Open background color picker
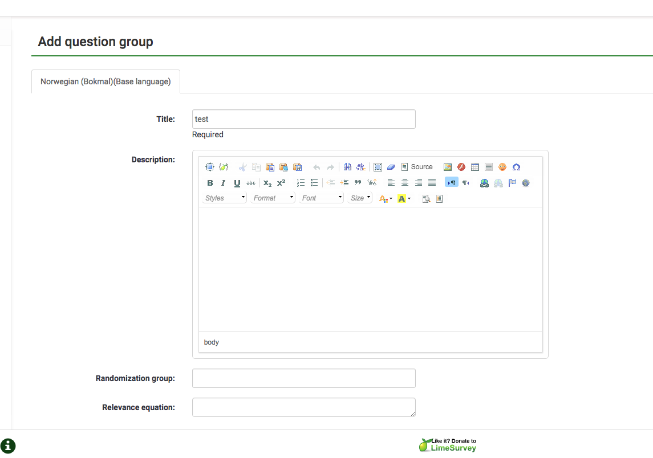The height and width of the screenshot is (458, 653). (404, 199)
